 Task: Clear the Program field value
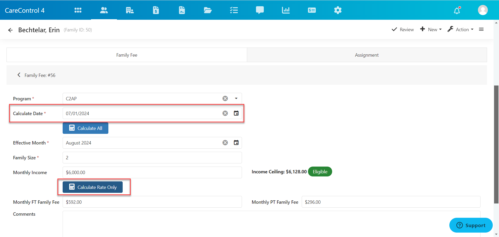pyautogui.click(x=225, y=98)
